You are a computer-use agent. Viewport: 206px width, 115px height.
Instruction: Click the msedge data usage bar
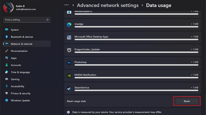coord(136,27)
